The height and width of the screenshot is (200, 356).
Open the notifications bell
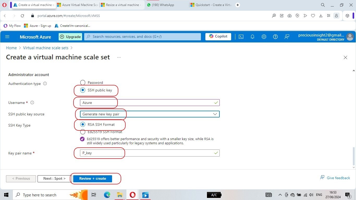(252, 37)
